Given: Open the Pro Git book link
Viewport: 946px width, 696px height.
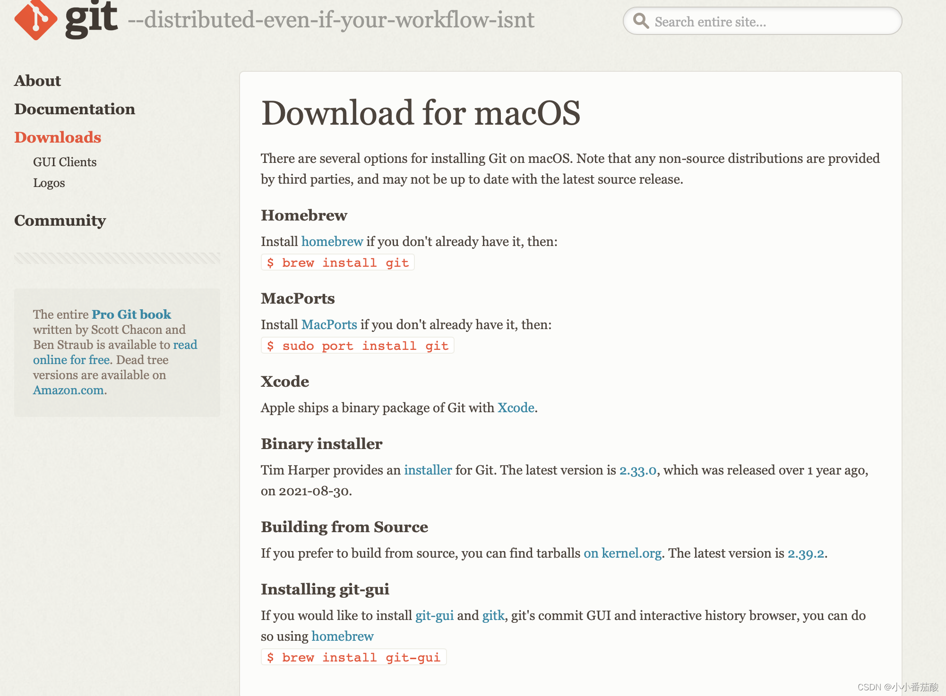Looking at the screenshot, I should click(131, 314).
